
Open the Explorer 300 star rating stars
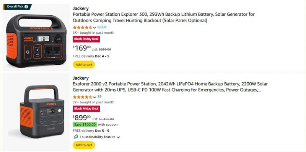(82, 27)
